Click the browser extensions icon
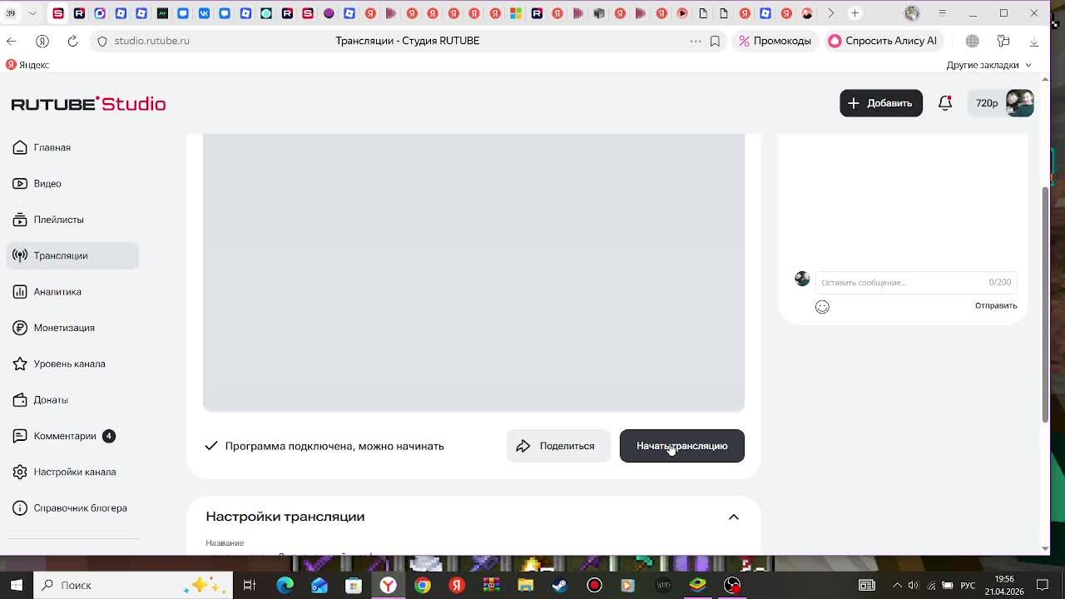Image resolution: width=1065 pixels, height=599 pixels. [x=1003, y=41]
